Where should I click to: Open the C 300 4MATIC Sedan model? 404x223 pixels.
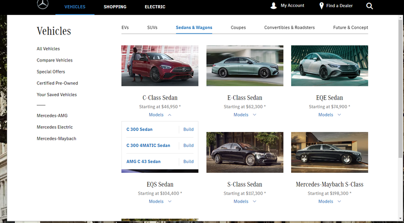click(148, 145)
